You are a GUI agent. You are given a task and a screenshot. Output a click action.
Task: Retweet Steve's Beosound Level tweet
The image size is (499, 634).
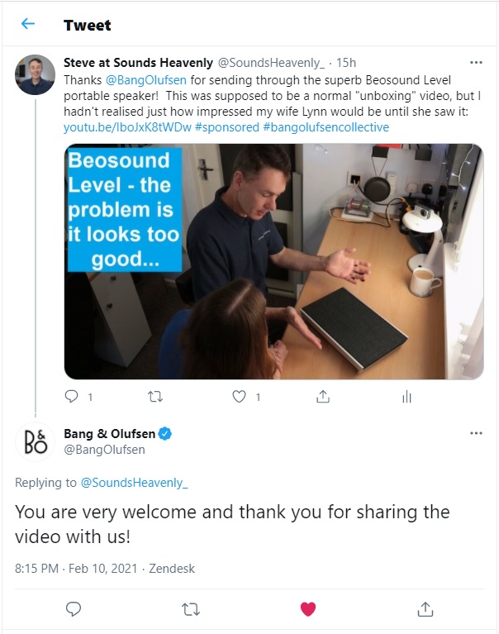tap(154, 397)
